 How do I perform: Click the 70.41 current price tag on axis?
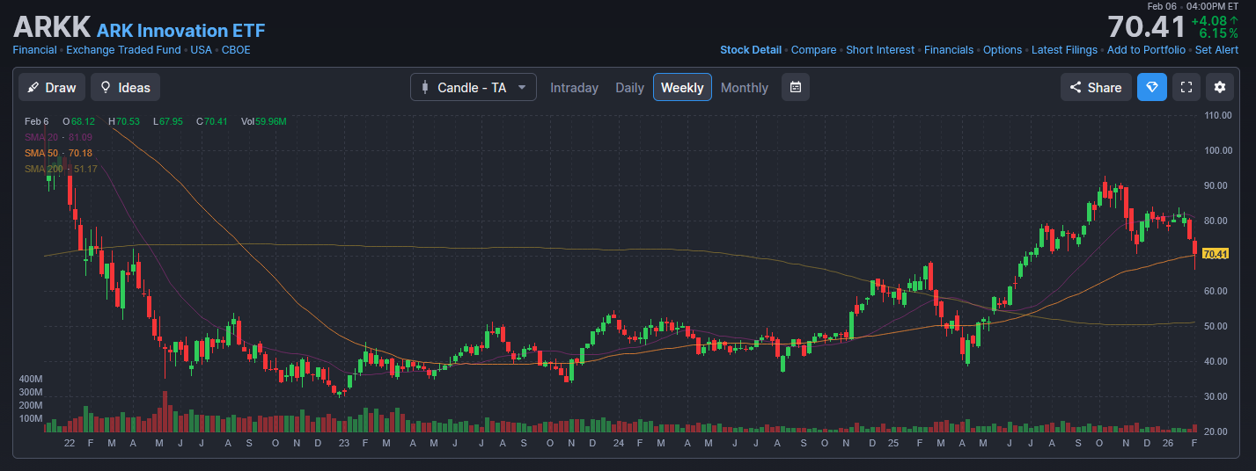[x=1215, y=254]
